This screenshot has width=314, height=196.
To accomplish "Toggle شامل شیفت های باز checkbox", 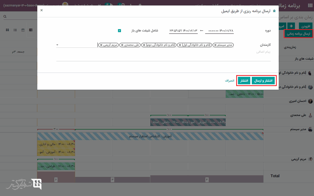I will pyautogui.click(x=119, y=31).
